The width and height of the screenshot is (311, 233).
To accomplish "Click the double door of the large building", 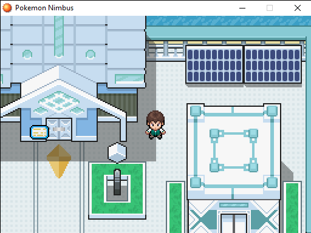I will [59, 129].
